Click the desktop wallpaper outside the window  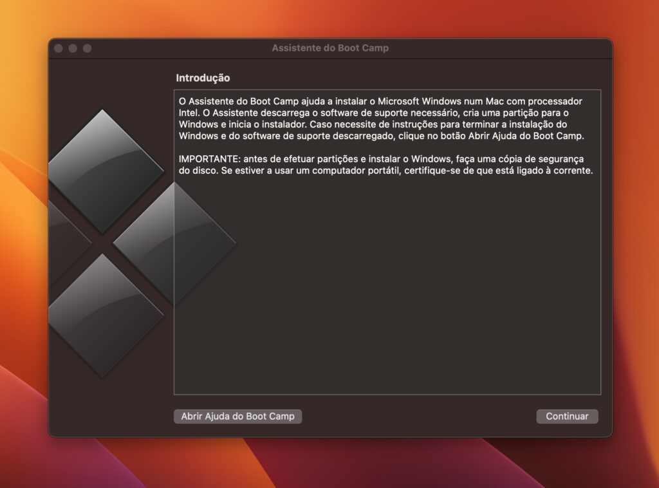click(631, 258)
